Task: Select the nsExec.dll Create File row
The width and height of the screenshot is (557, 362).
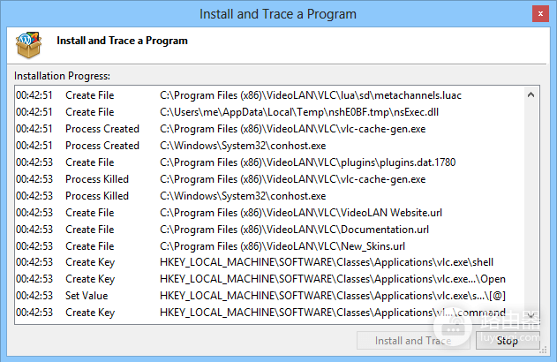Action: click(x=269, y=112)
